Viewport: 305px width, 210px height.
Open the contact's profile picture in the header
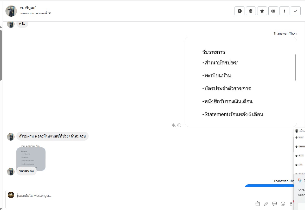pyautogui.click(x=11, y=11)
